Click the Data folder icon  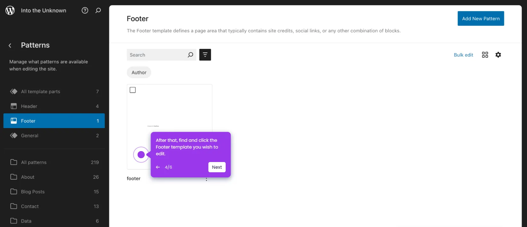pos(14,221)
